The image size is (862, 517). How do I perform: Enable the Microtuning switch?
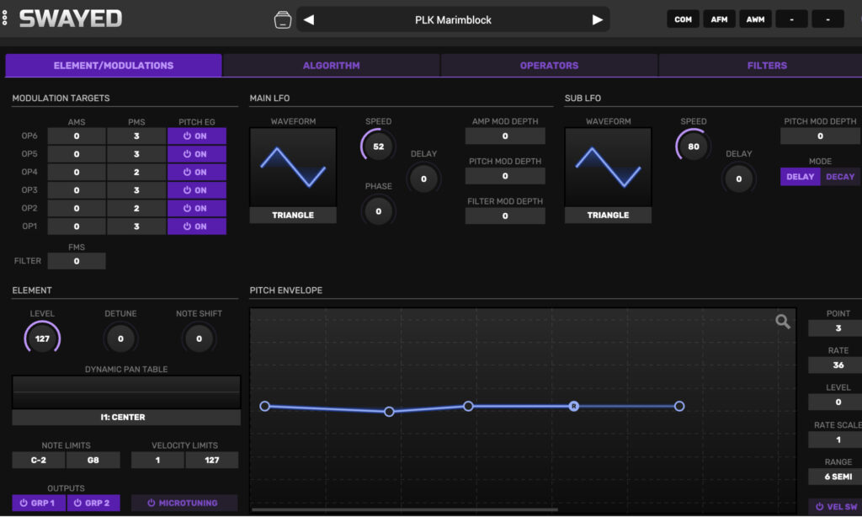[184, 503]
